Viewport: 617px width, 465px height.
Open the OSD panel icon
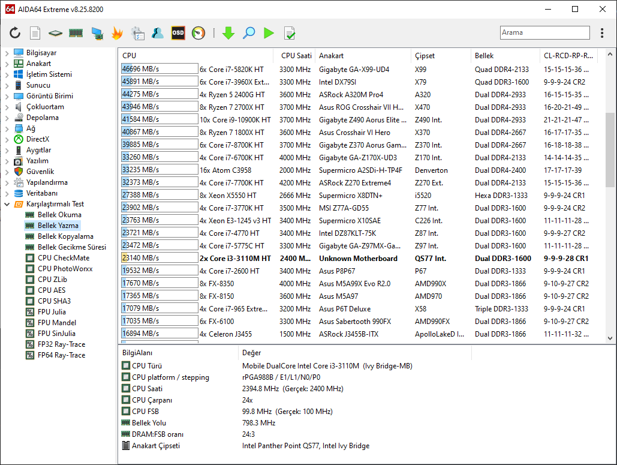click(178, 33)
